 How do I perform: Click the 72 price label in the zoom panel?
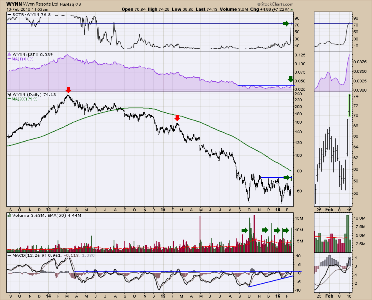tap(356, 106)
